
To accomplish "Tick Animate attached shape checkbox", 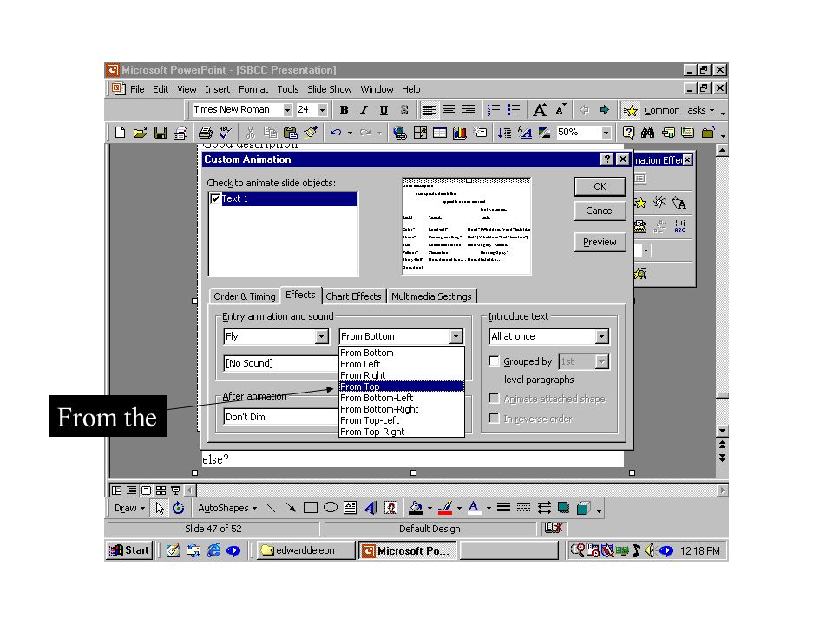I will click(494, 399).
